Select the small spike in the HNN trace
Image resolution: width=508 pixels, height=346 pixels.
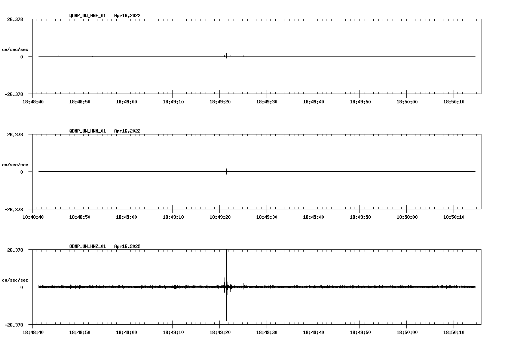226,172
